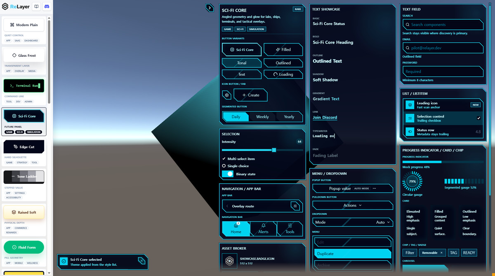
Task: Click the Filter chip
Action: pyautogui.click(x=410, y=253)
